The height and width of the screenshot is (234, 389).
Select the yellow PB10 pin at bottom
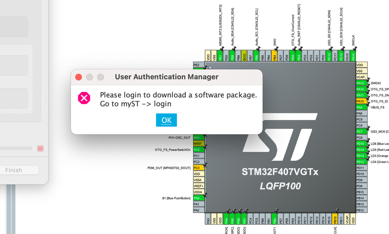pos(335,219)
